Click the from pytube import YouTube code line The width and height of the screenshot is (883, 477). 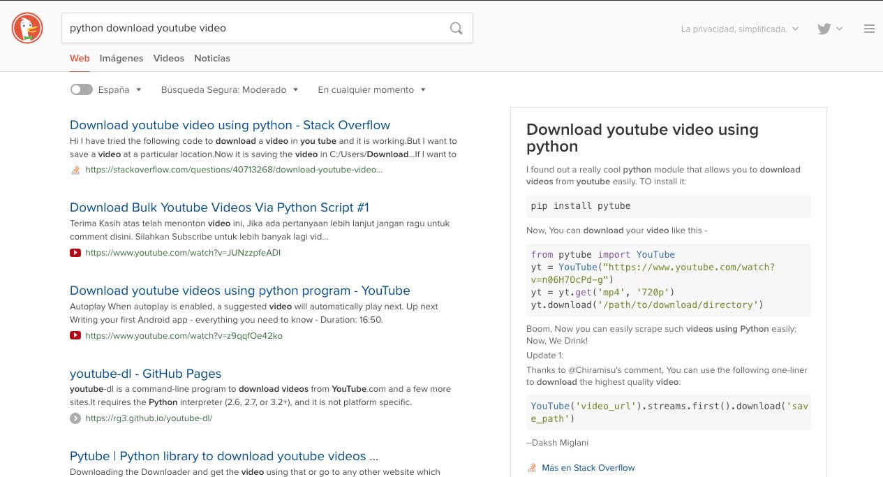[603, 255]
